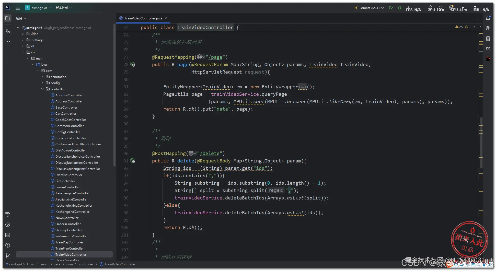Expand the config package
Viewport: 496px width, 271px height.
[x=42, y=83]
